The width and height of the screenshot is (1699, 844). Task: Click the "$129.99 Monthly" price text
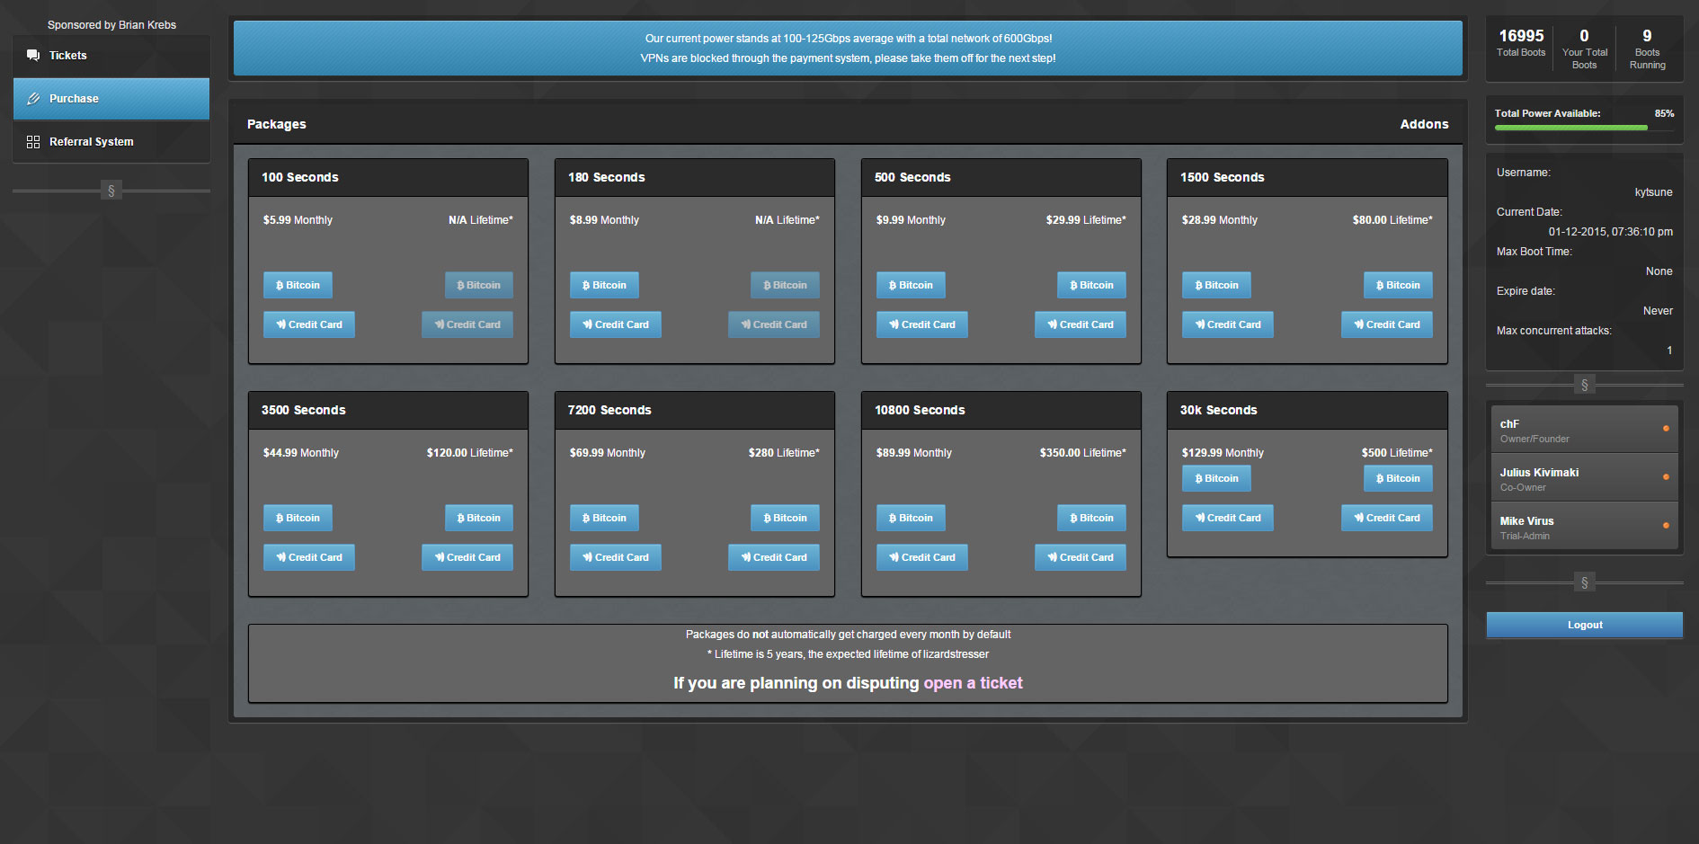point(1223,453)
